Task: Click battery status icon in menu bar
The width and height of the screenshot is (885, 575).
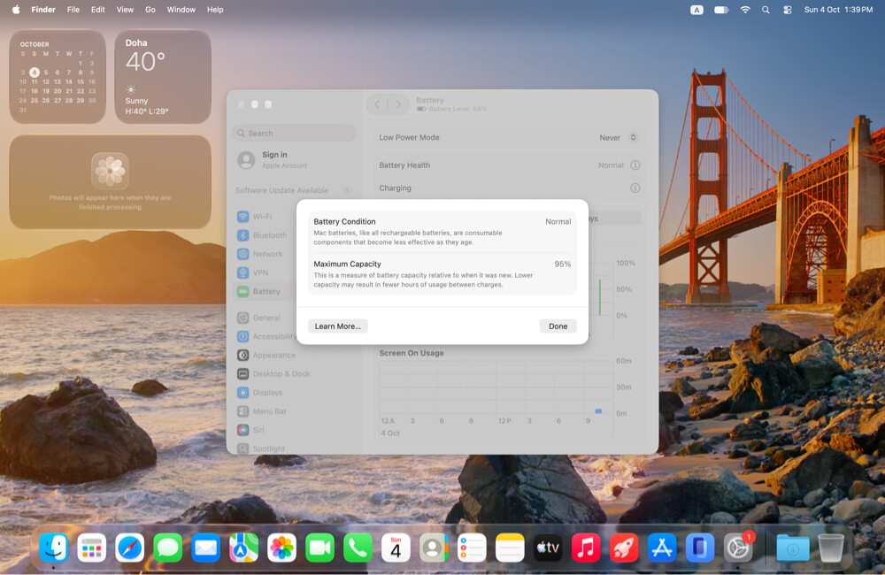Action: tap(721, 10)
